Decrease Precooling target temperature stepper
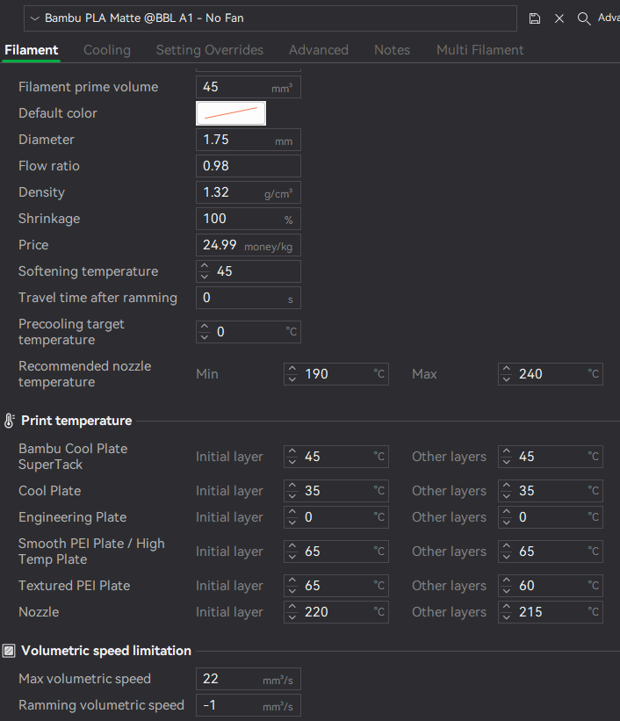The height and width of the screenshot is (721, 620). click(205, 337)
